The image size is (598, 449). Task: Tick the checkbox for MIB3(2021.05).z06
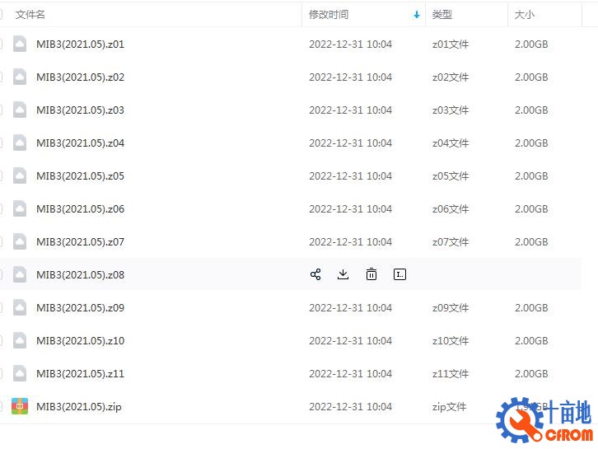point(1,209)
